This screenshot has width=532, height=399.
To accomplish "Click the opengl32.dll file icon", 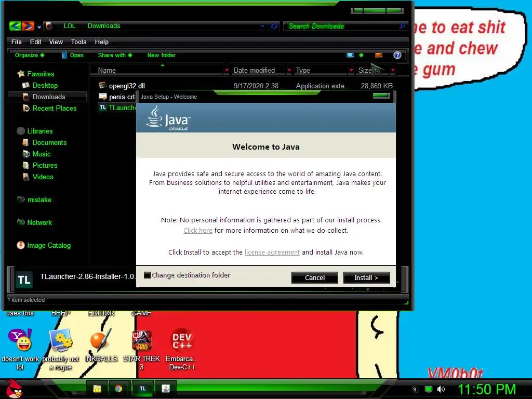I will click(102, 85).
